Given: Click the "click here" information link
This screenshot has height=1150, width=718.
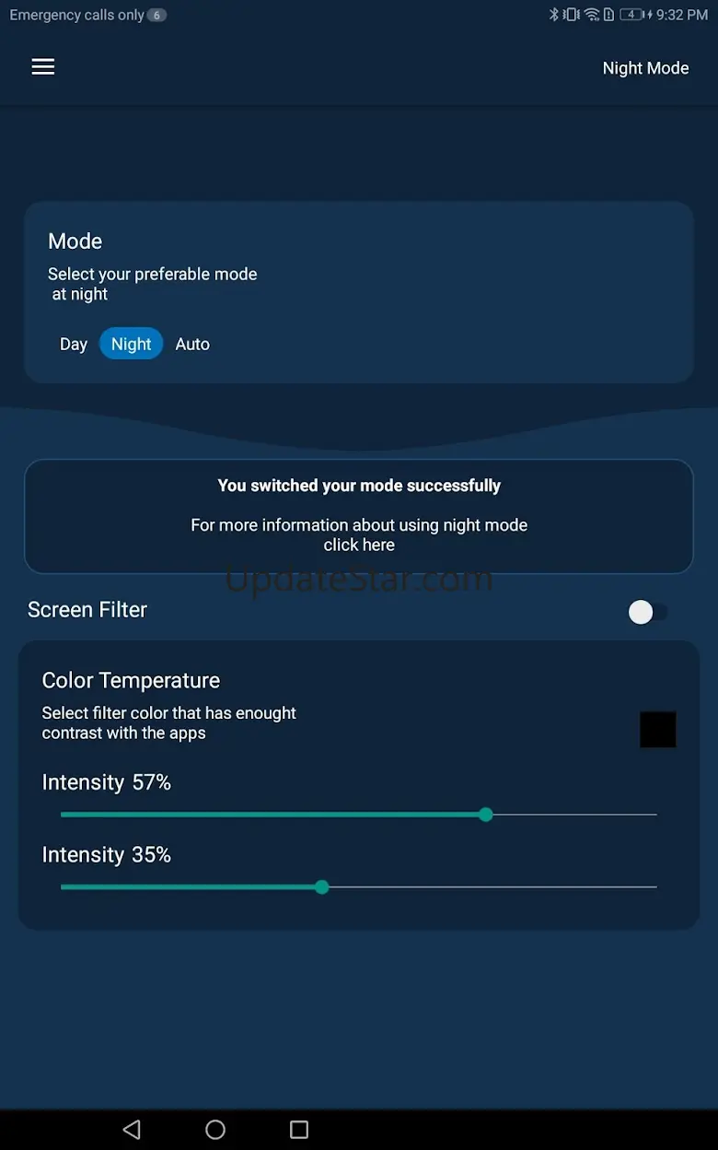Looking at the screenshot, I should click(x=359, y=545).
